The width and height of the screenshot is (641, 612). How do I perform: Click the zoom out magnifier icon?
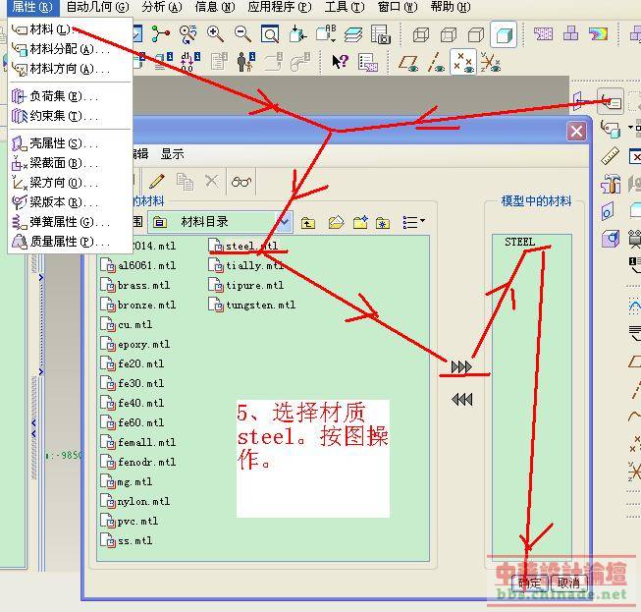(x=242, y=34)
